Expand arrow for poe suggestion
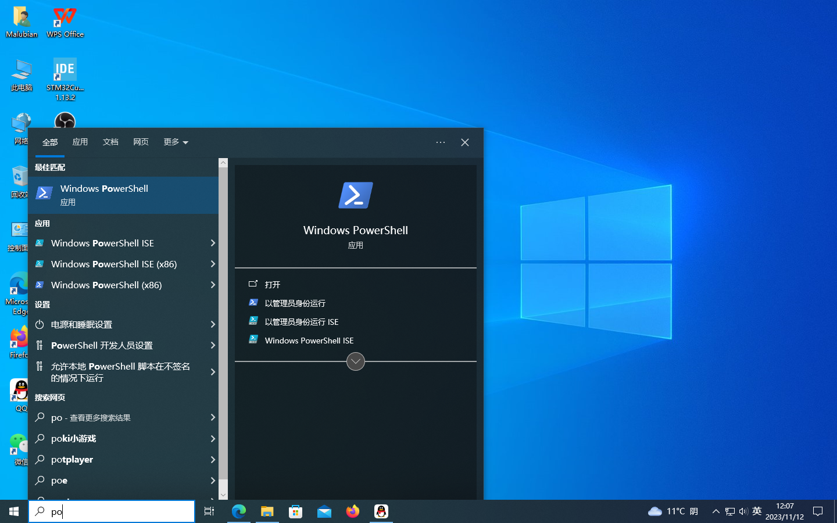The width and height of the screenshot is (837, 523). coord(213,480)
